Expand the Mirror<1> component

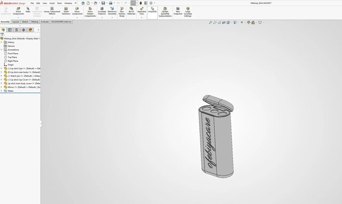point(1,87)
